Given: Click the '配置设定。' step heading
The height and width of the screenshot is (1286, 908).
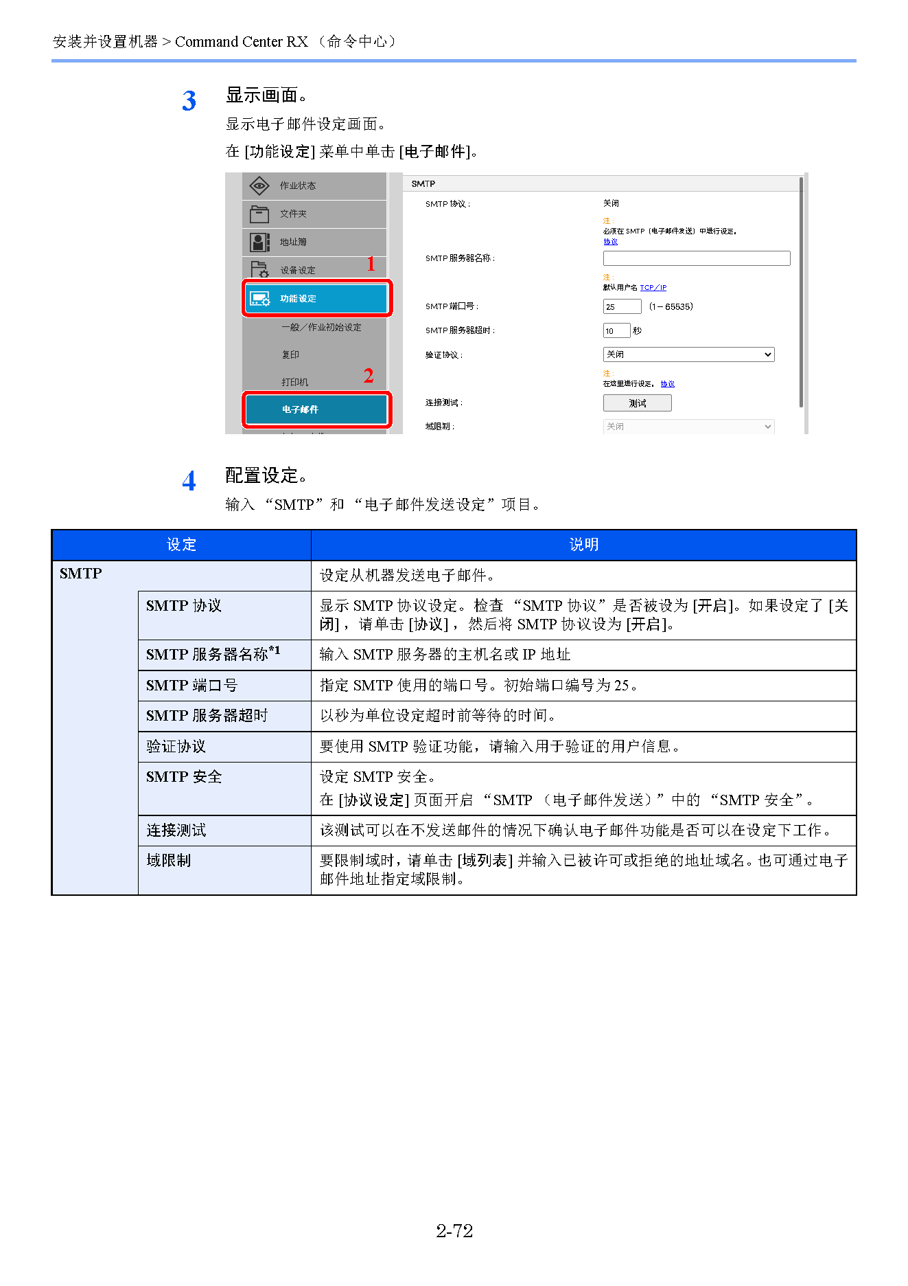Looking at the screenshot, I should point(266,475).
